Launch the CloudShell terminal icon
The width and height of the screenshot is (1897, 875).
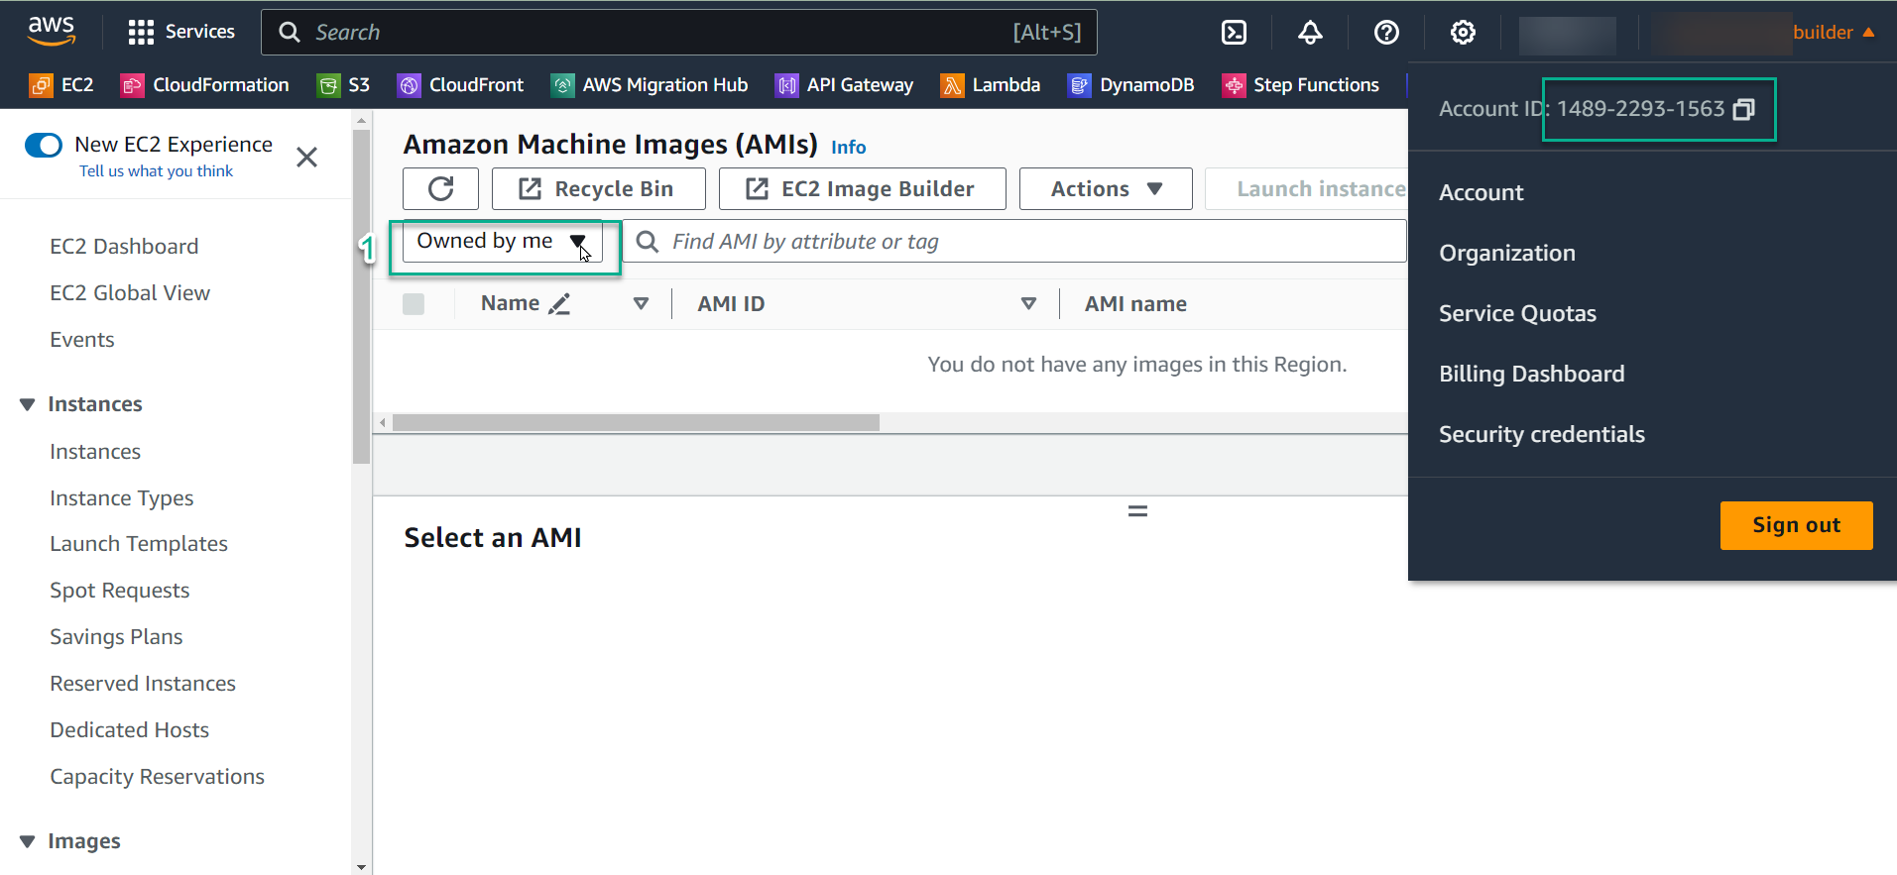tap(1234, 33)
